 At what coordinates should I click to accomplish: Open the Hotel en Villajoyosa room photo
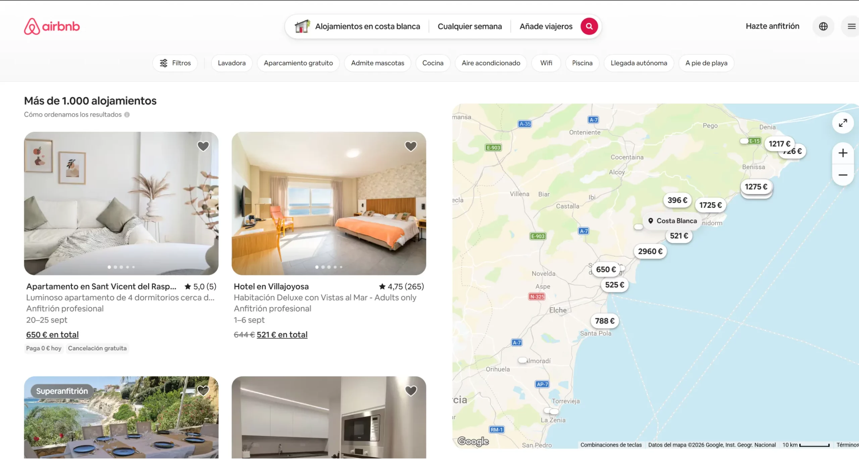(x=329, y=203)
